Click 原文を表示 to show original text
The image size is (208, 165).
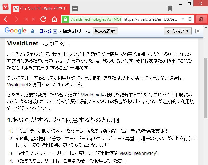tap(105, 31)
